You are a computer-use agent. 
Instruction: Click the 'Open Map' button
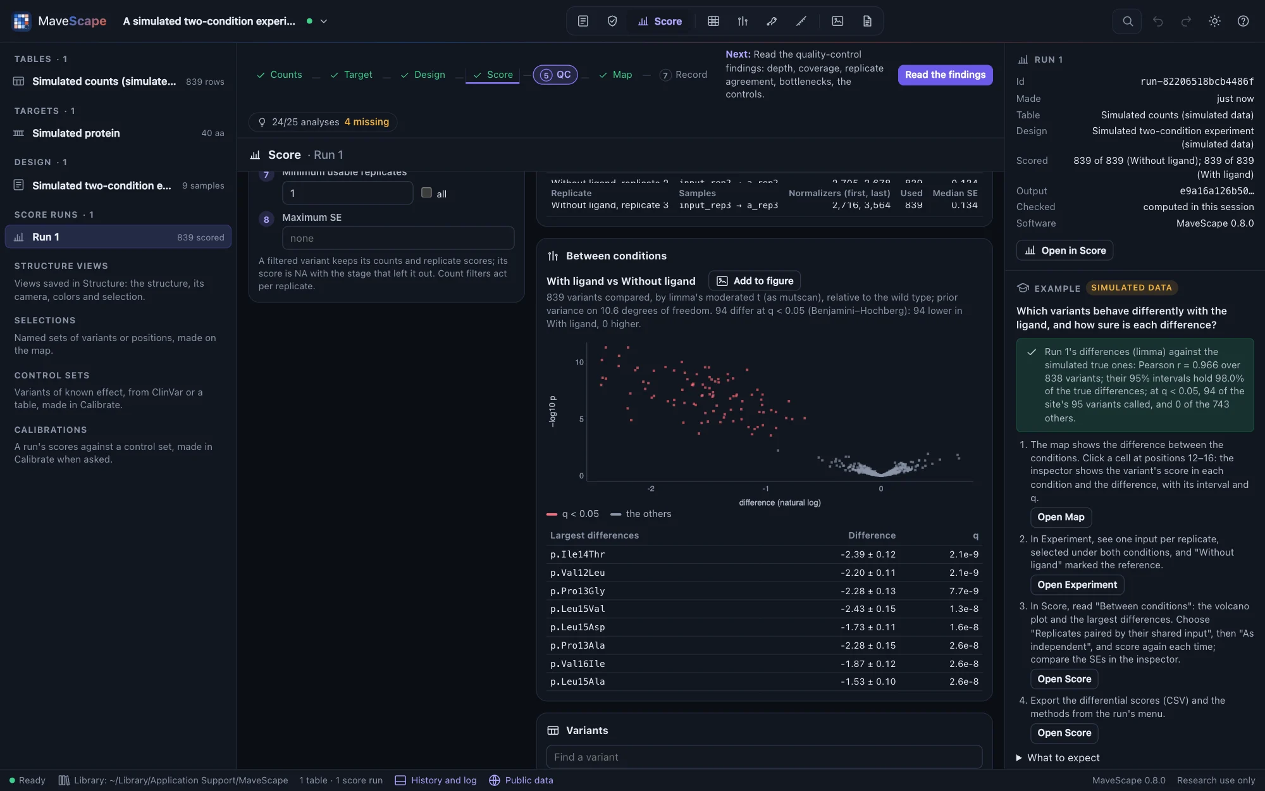tap(1061, 517)
